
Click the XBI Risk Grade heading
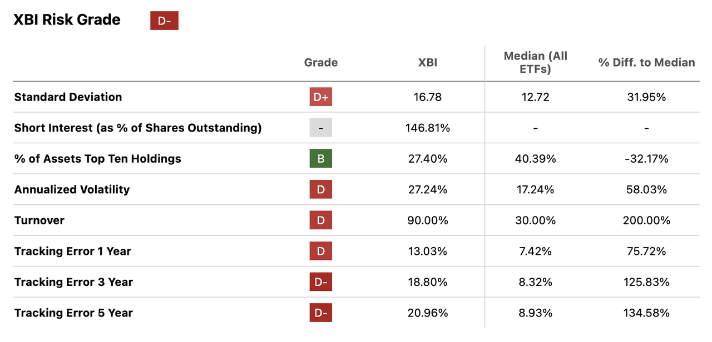coord(67,20)
